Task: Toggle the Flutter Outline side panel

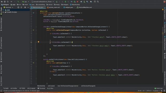Action: click(165, 28)
